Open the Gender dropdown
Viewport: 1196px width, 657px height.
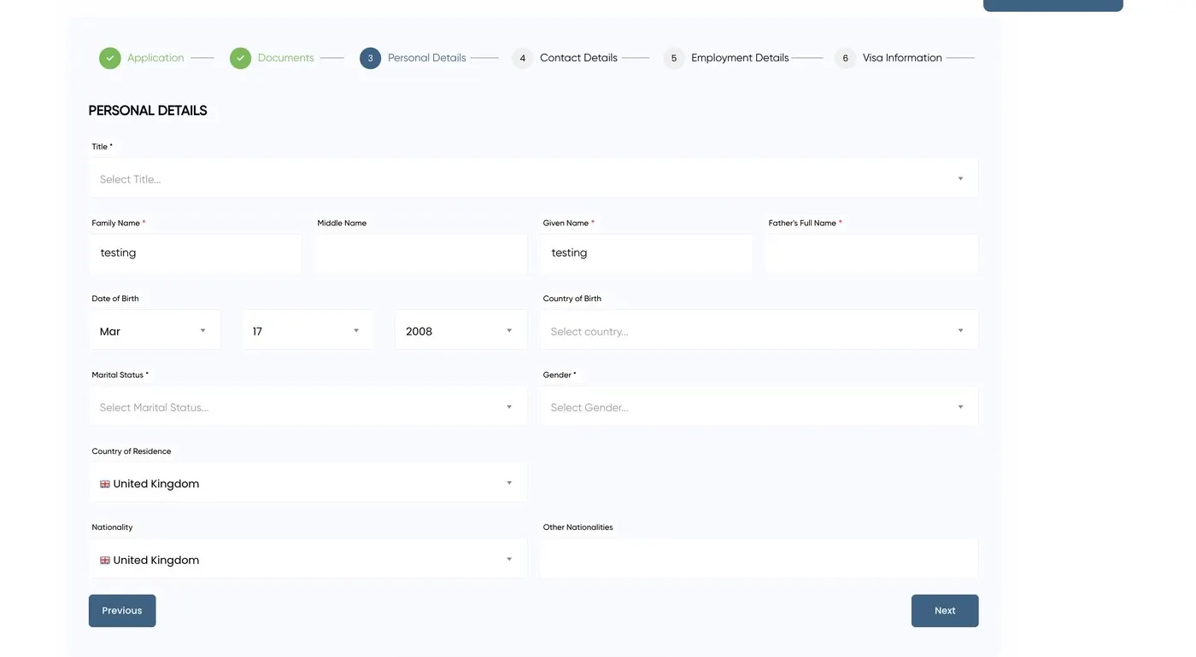click(759, 407)
